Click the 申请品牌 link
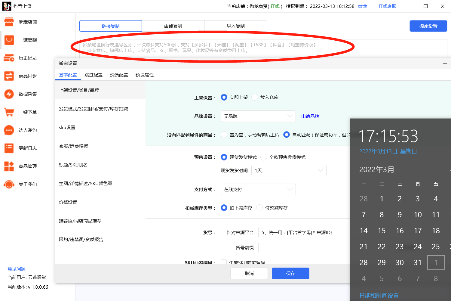The height and width of the screenshot is (301, 451). click(x=310, y=116)
